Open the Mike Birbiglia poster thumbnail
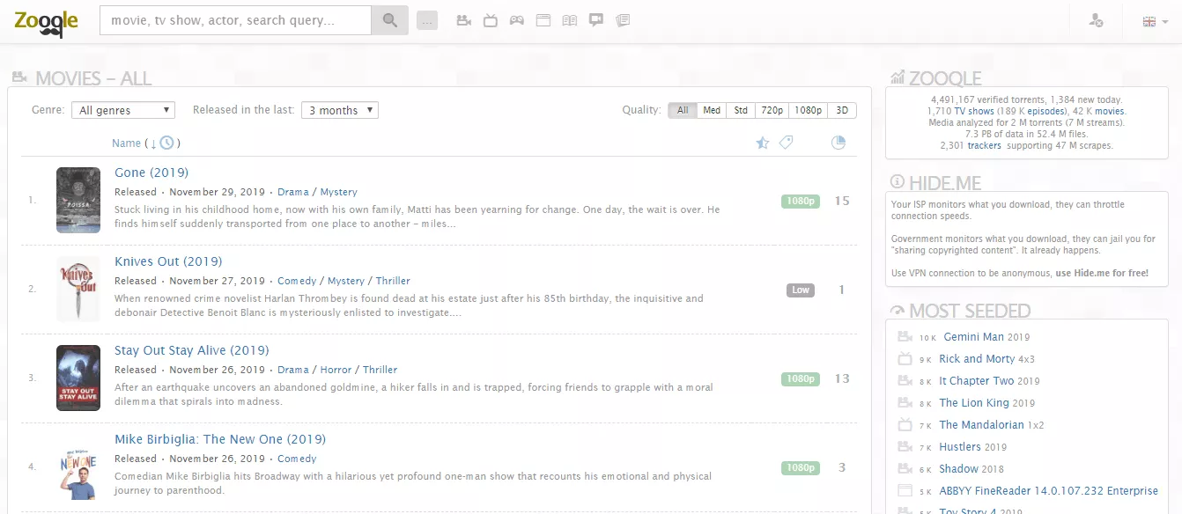The width and height of the screenshot is (1182, 514). [78, 466]
